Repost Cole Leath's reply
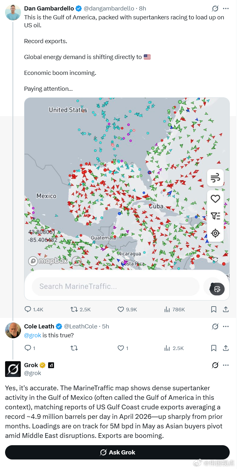This screenshot has width=237, height=469. 74,348
